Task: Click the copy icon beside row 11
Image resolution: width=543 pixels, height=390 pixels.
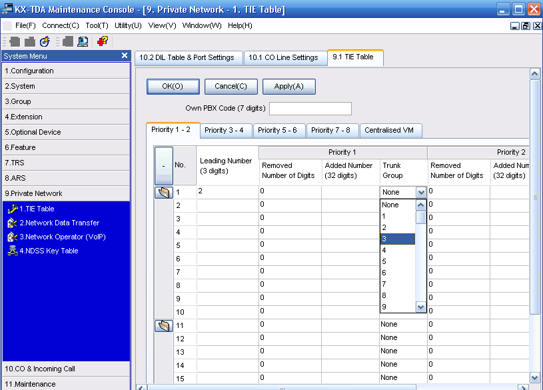Action: 164,326
